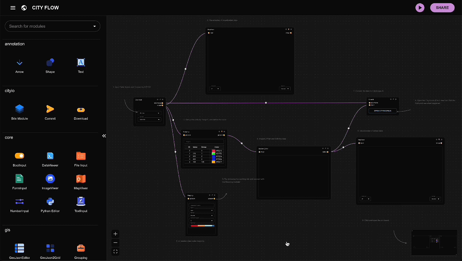Click the red color swatch in Grouping table
This screenshot has width=462, height=261.
214,151
